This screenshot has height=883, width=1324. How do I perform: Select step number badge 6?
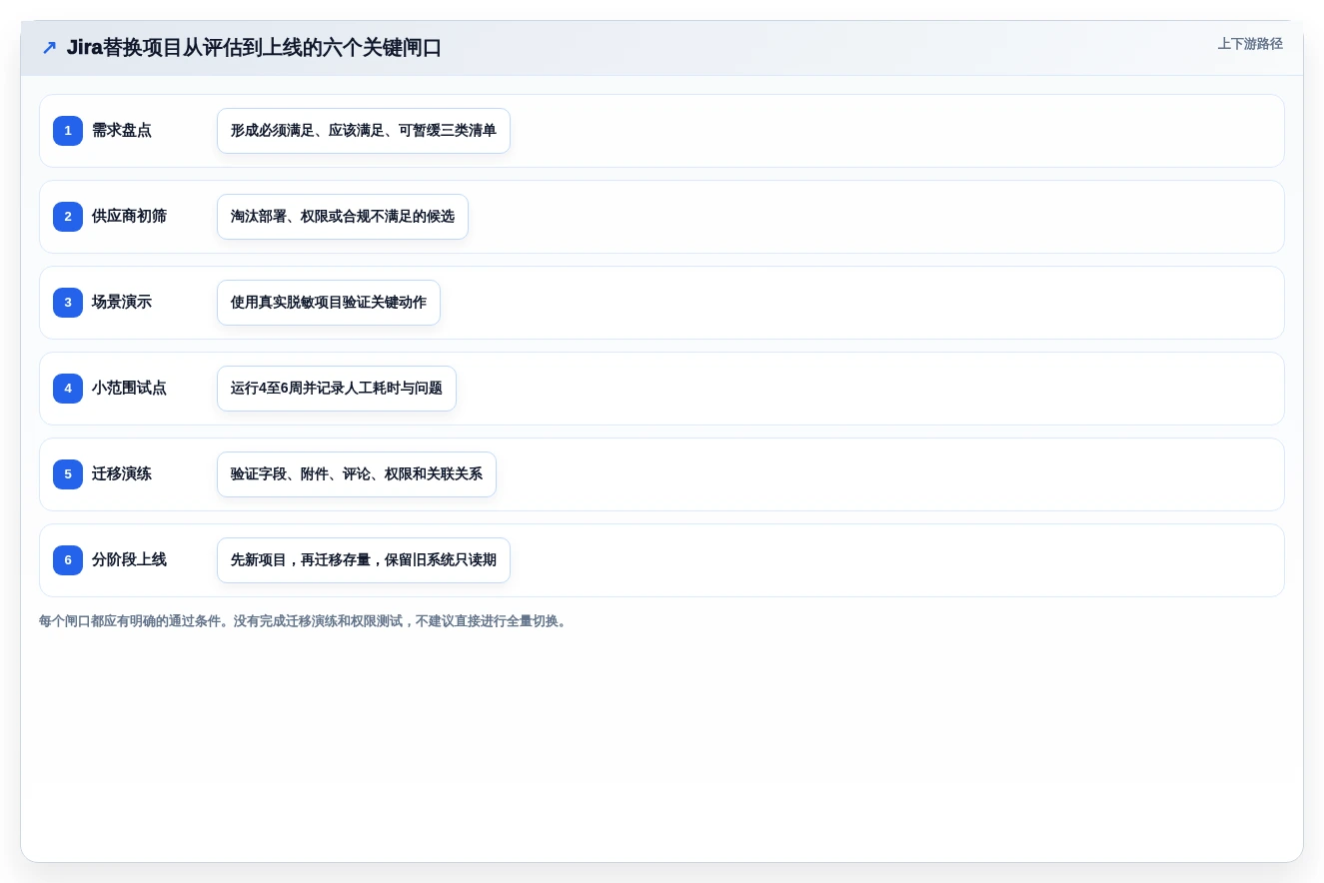point(68,560)
